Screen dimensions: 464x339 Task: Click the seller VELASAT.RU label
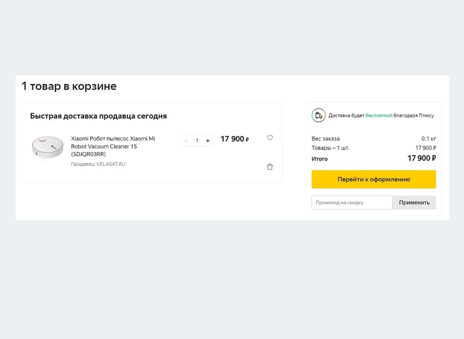coord(98,164)
